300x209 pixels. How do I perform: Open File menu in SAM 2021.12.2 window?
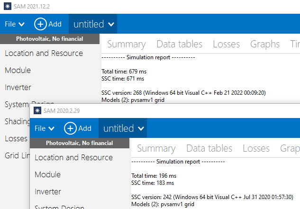[15, 24]
